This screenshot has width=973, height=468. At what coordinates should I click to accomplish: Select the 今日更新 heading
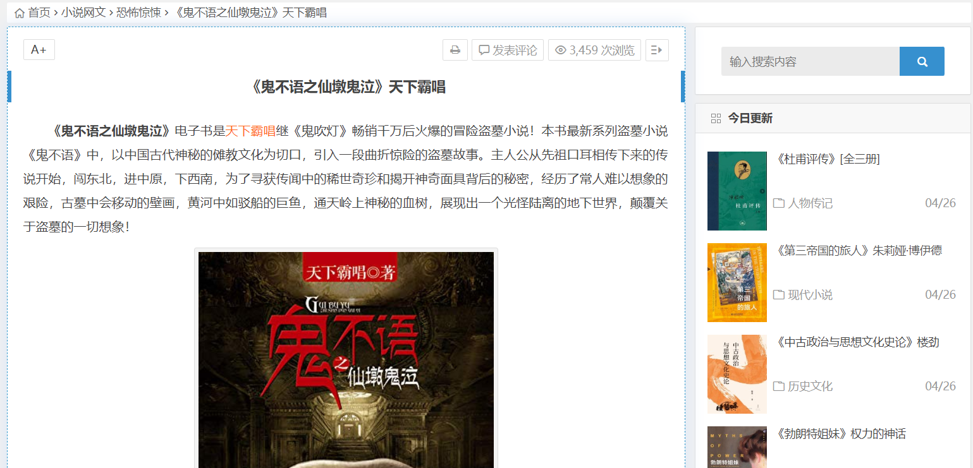750,118
